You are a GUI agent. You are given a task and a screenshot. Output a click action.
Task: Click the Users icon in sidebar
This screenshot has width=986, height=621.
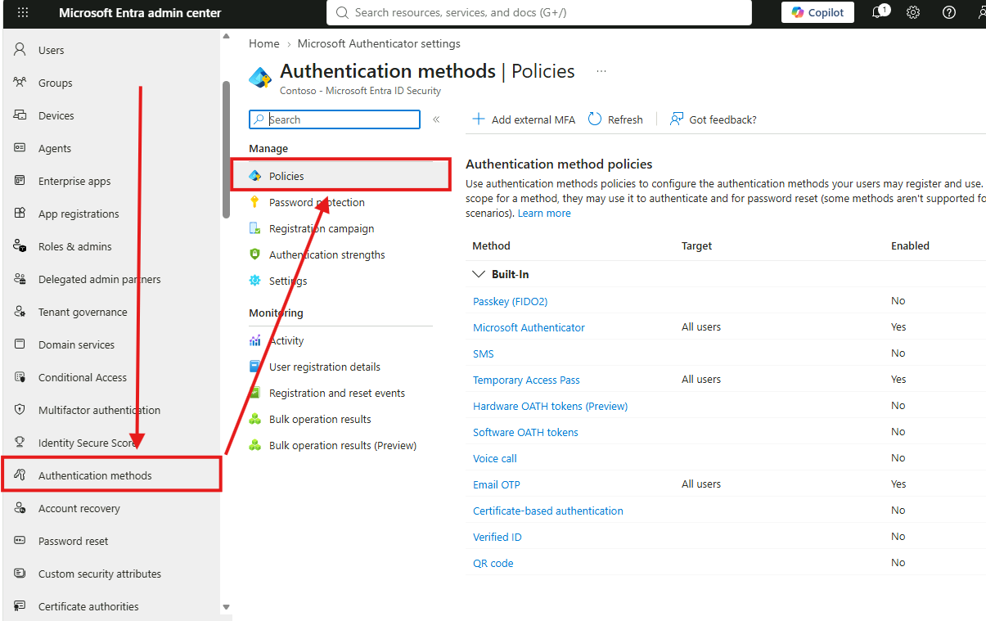point(20,50)
